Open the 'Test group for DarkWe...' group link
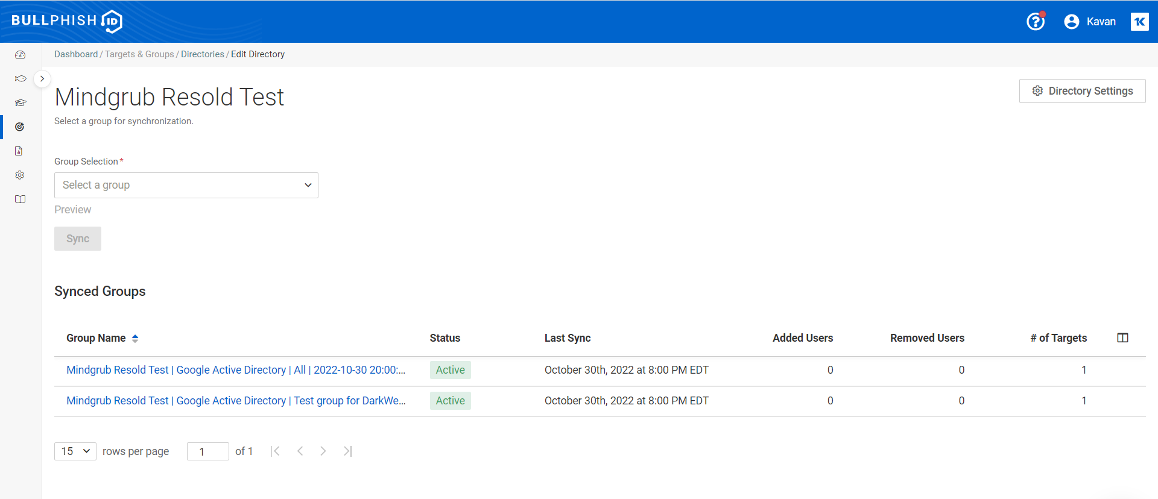This screenshot has width=1158, height=499. coord(236,401)
